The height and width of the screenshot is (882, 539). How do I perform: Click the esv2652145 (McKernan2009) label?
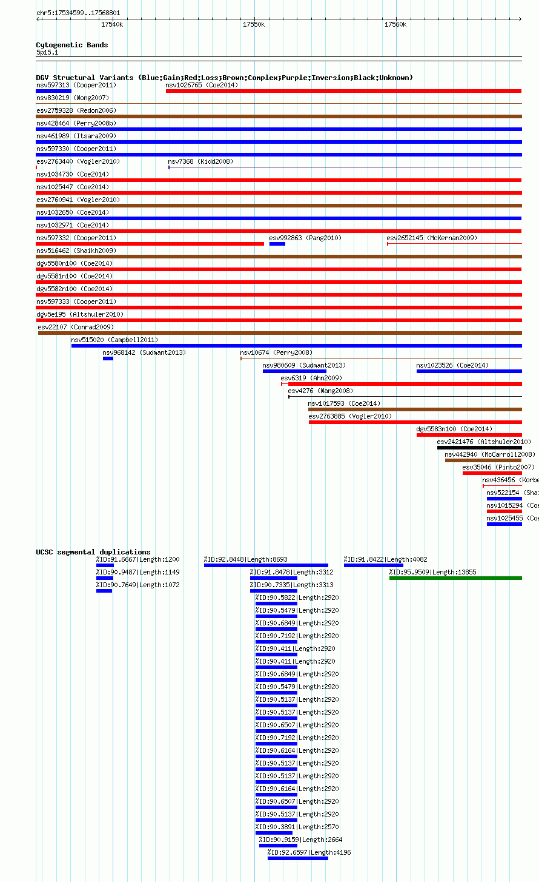(x=432, y=238)
